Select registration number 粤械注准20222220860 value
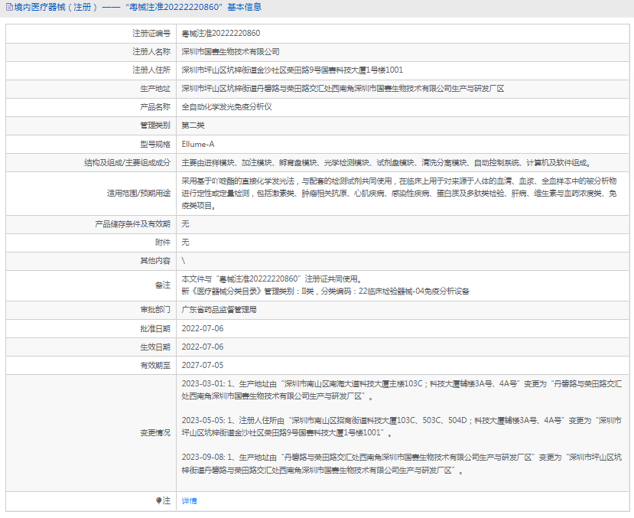Viewport: 634px width, 518px height. (221, 33)
